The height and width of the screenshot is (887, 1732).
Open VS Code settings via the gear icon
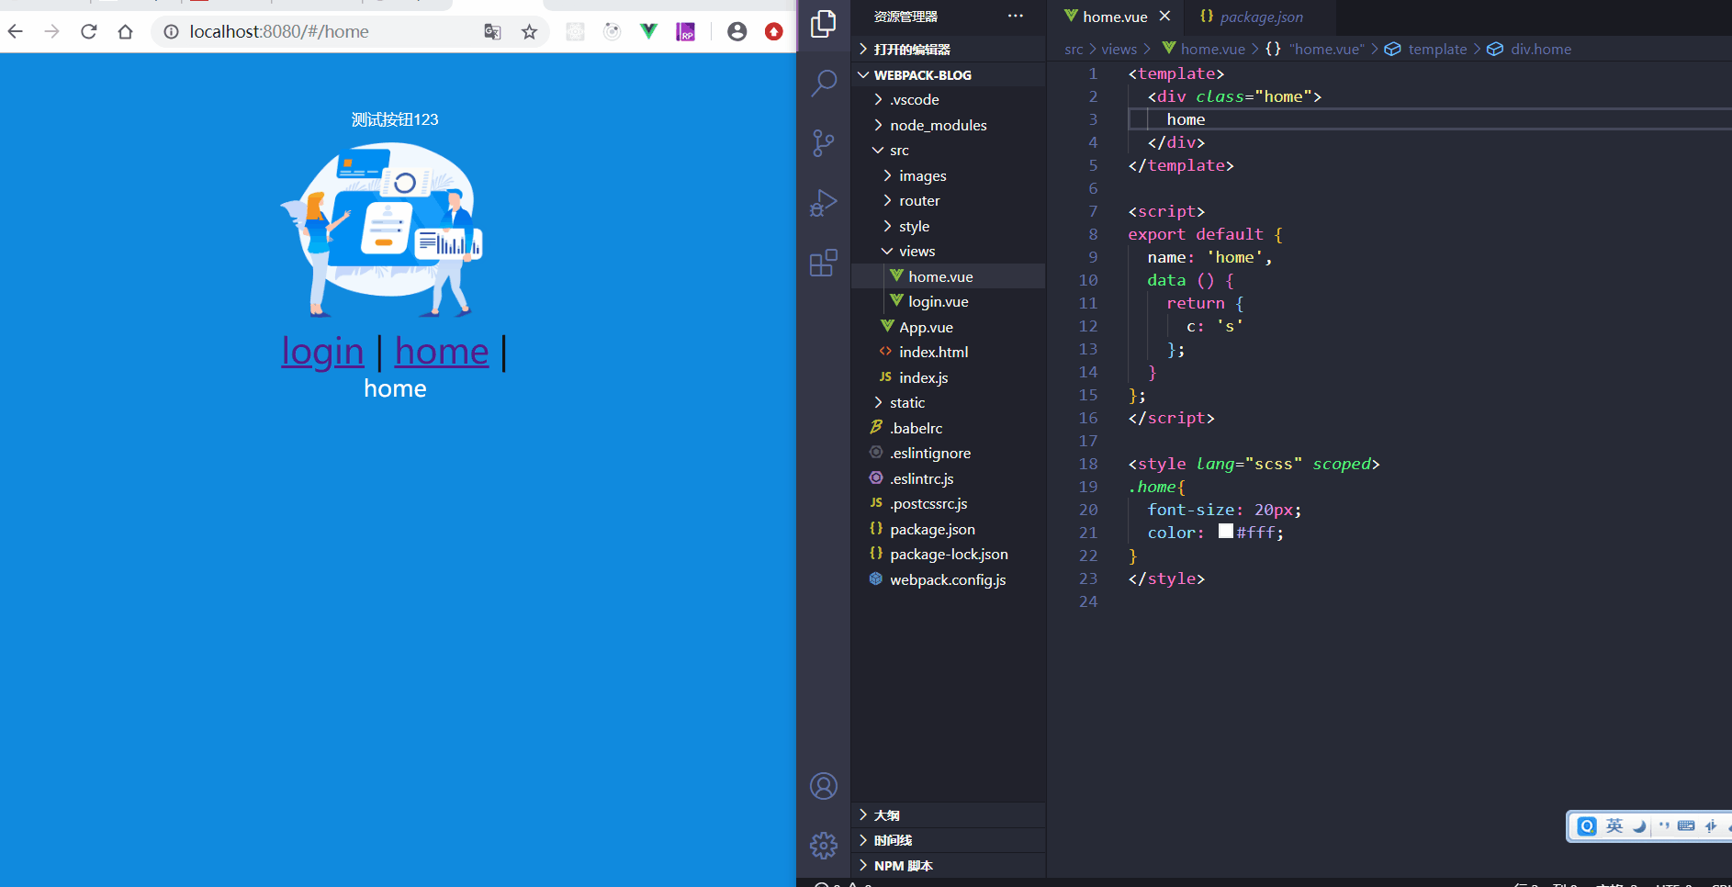coord(824,846)
